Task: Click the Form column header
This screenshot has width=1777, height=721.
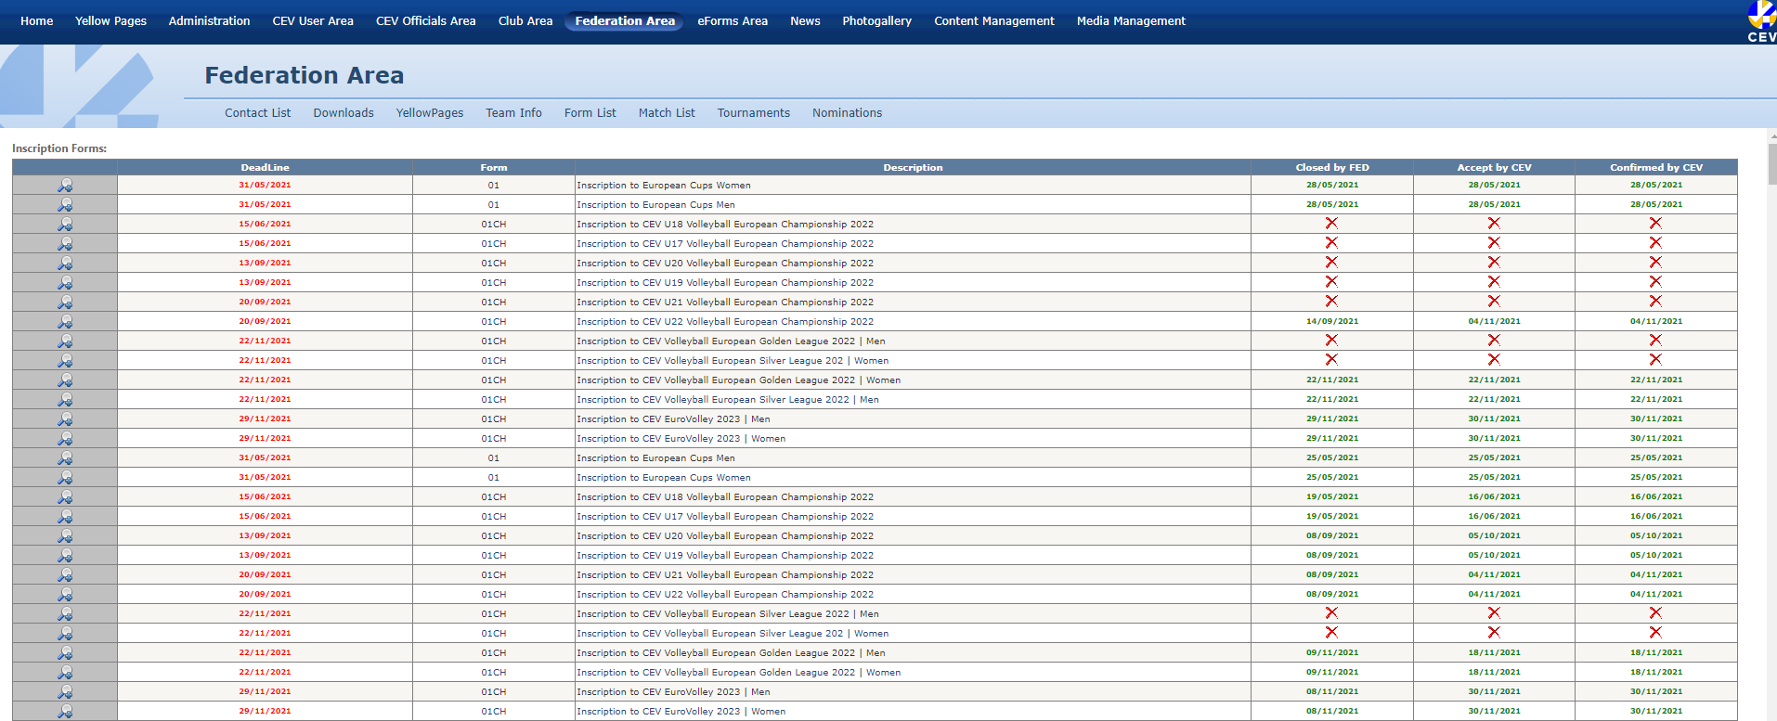Action: (494, 167)
